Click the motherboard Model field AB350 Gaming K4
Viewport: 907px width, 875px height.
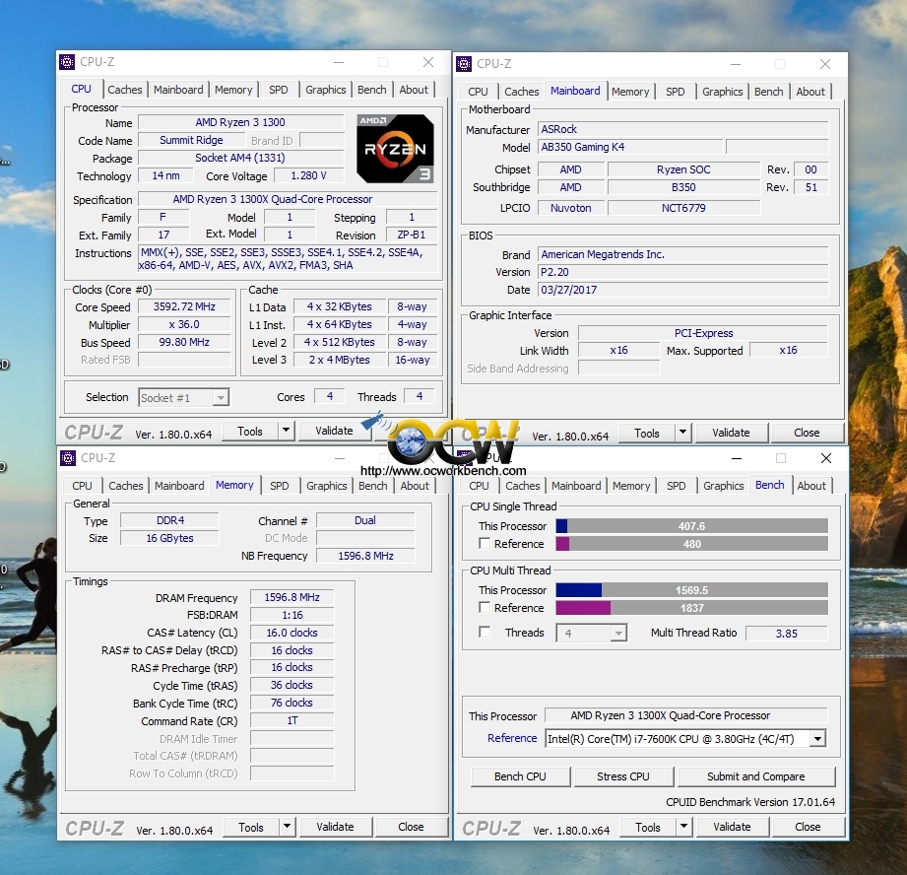(630, 147)
